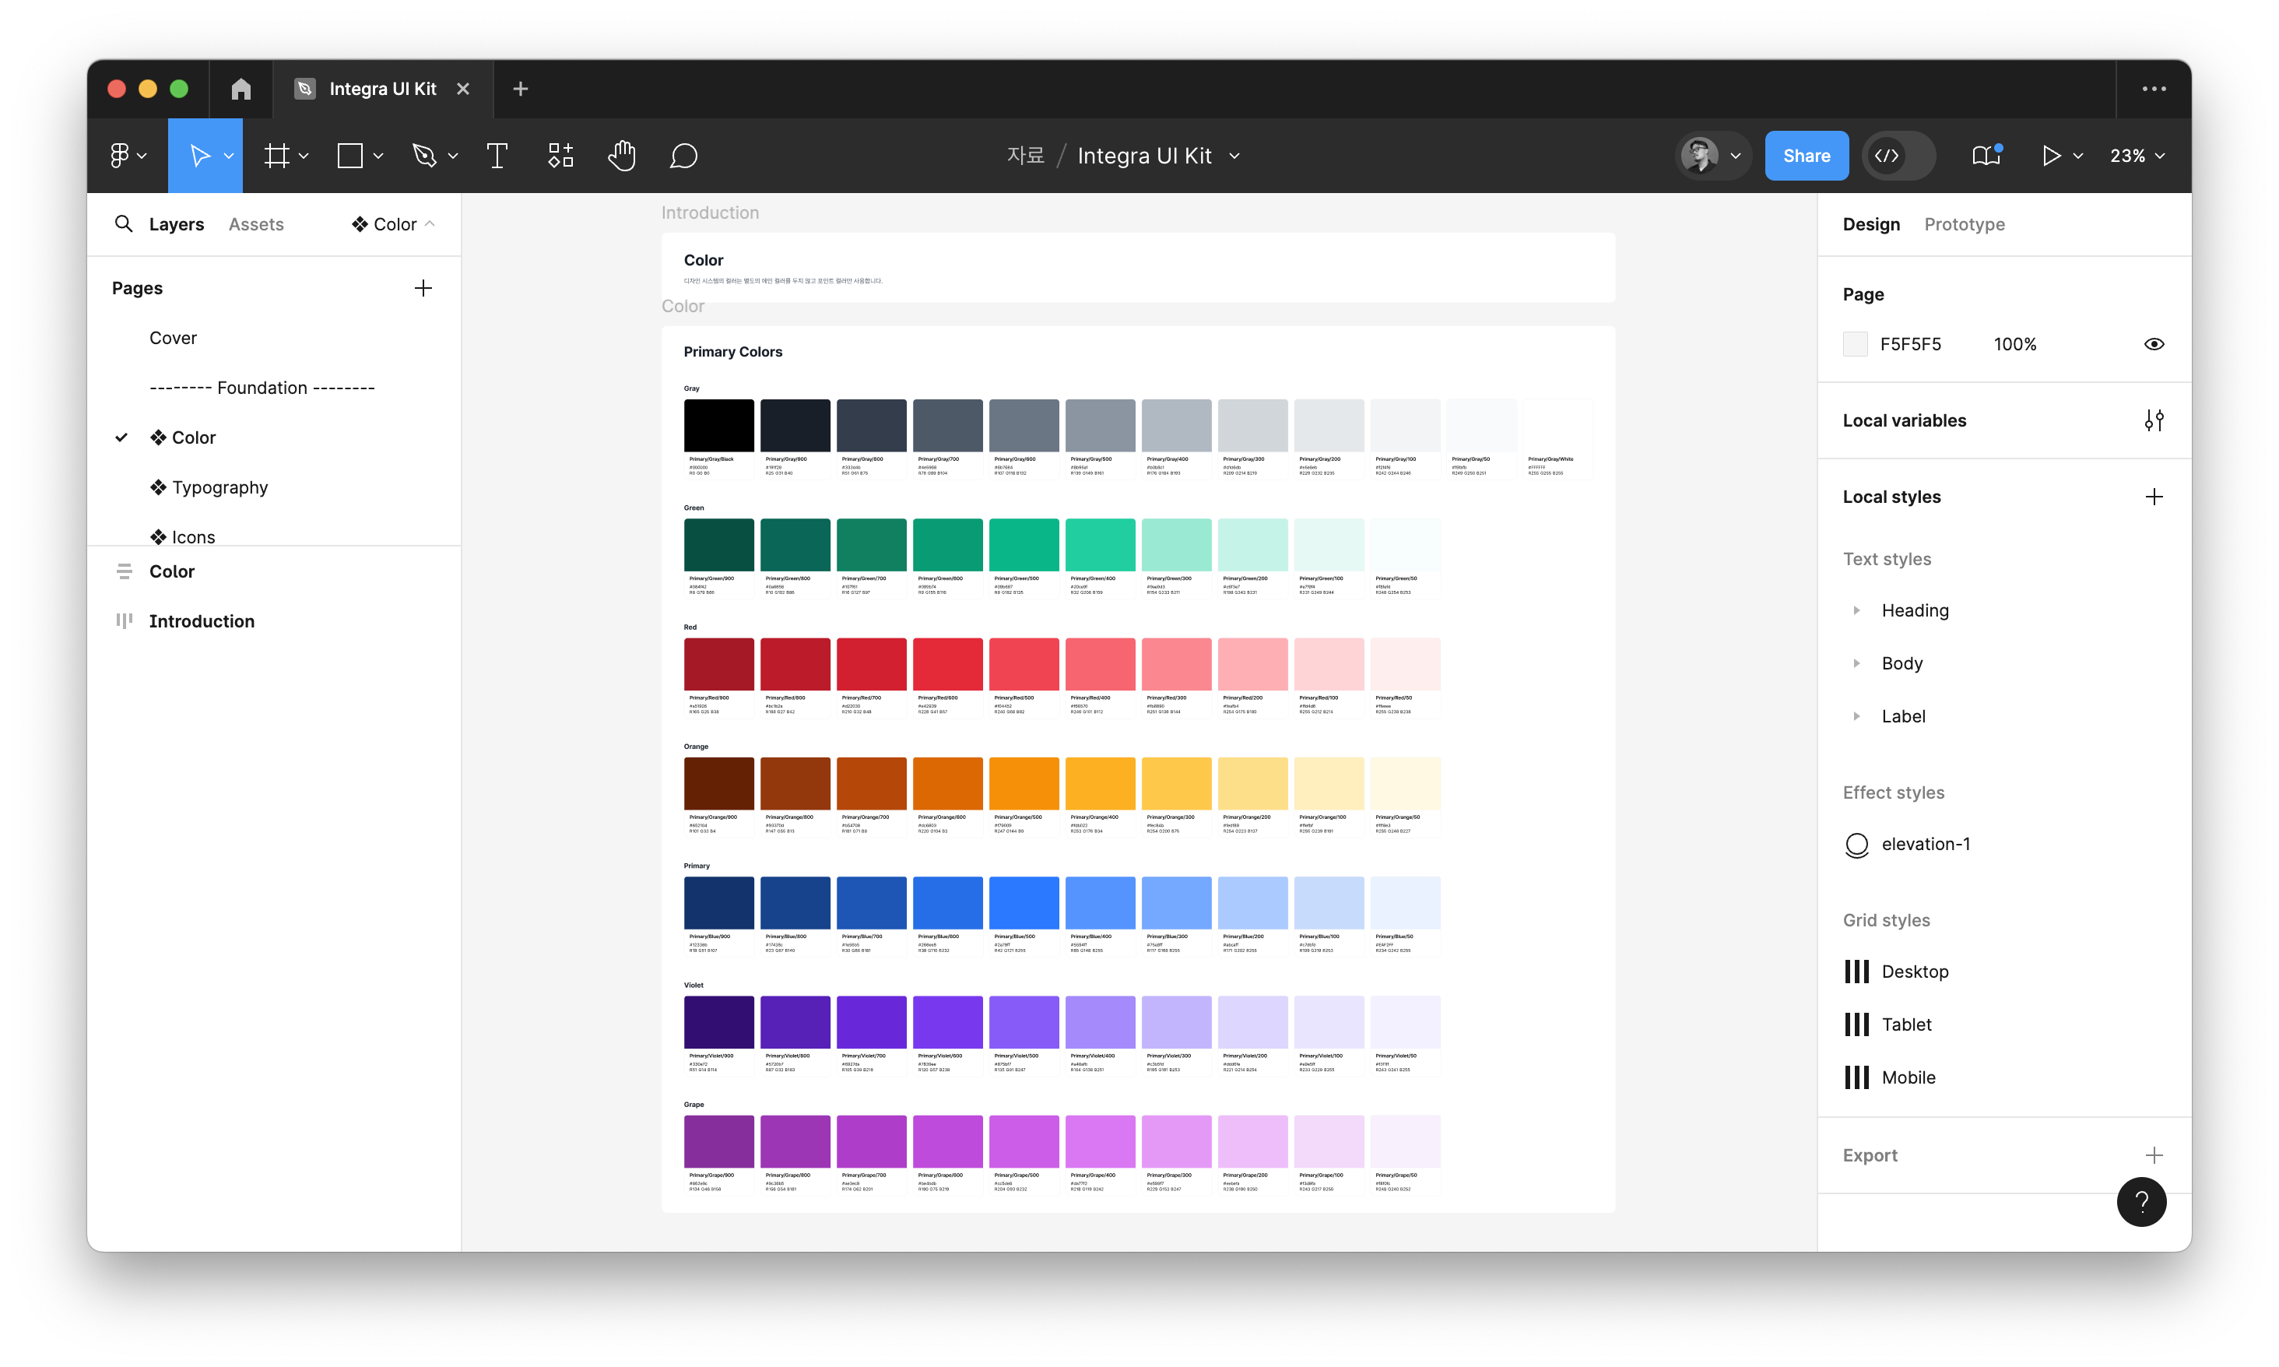
Task: Click the Mobile grid style icon
Action: point(1856,1077)
